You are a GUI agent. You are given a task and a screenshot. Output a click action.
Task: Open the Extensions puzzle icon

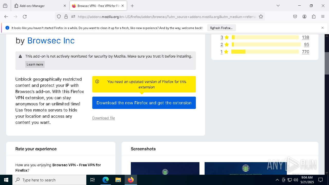[x=314, y=16]
